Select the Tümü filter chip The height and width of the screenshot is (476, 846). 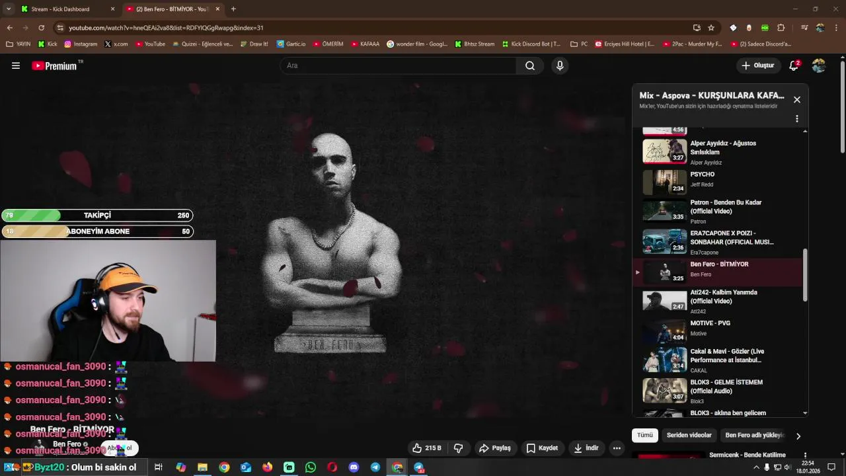pyautogui.click(x=644, y=435)
